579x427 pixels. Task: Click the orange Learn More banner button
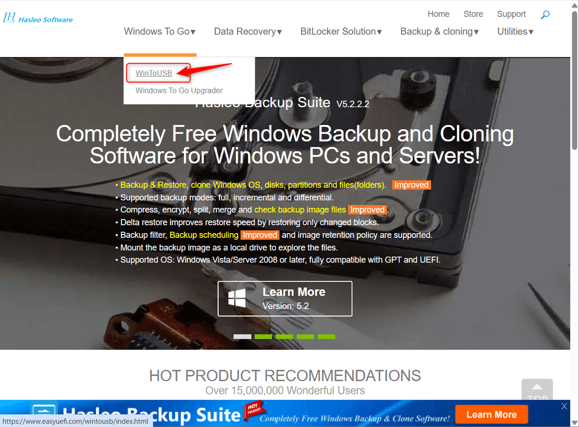point(491,414)
